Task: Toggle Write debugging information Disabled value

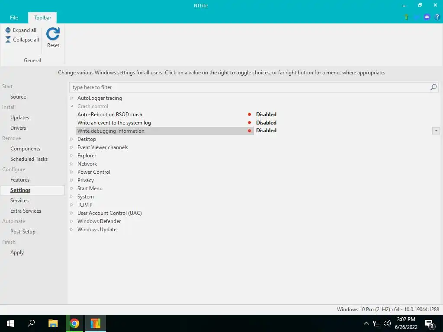Action: (266, 131)
